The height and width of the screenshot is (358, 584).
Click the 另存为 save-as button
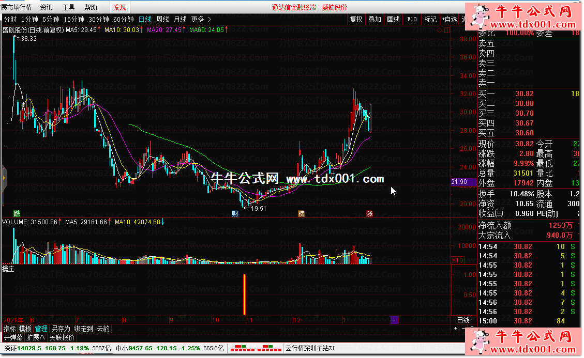tap(61, 329)
